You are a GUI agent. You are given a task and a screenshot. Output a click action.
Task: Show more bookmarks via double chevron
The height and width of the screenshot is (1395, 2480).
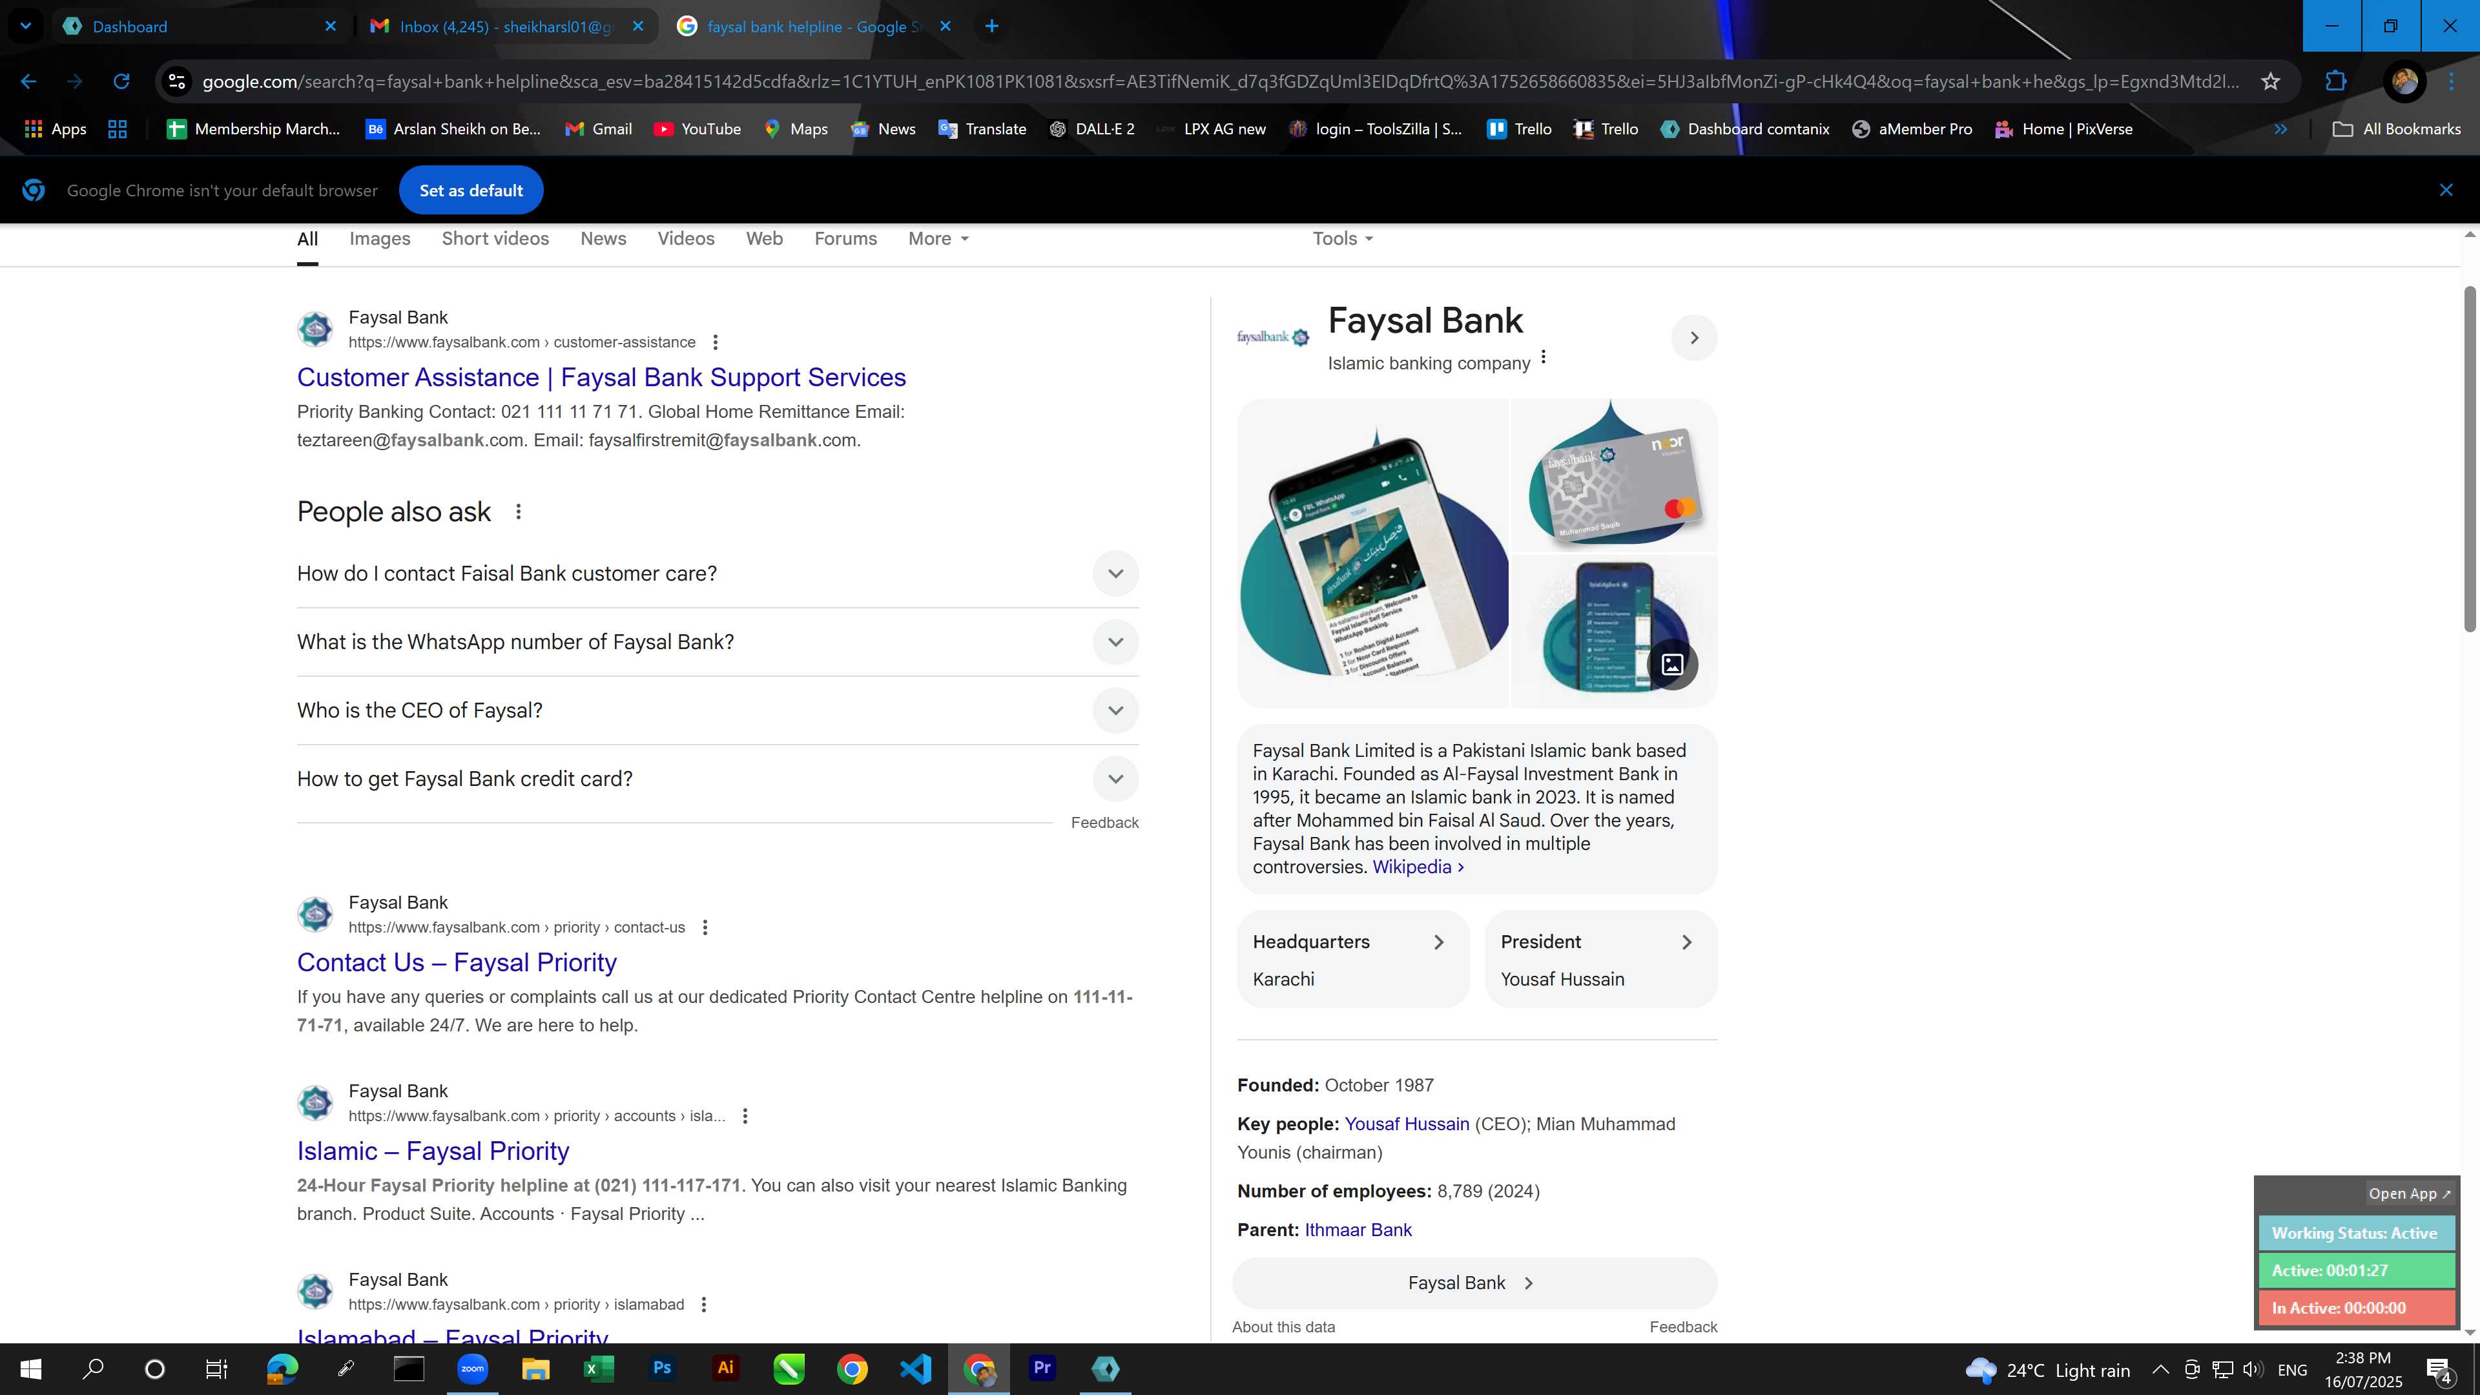click(2280, 129)
